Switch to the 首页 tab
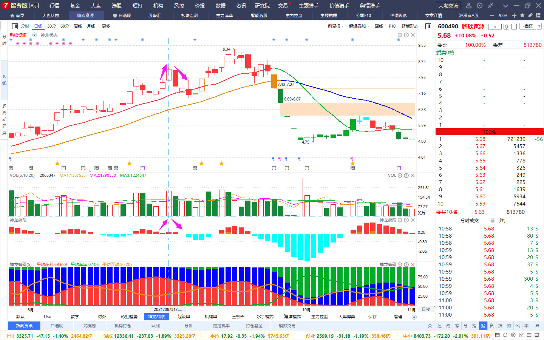 [17, 15]
